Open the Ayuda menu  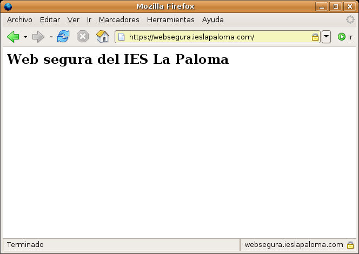coord(212,20)
